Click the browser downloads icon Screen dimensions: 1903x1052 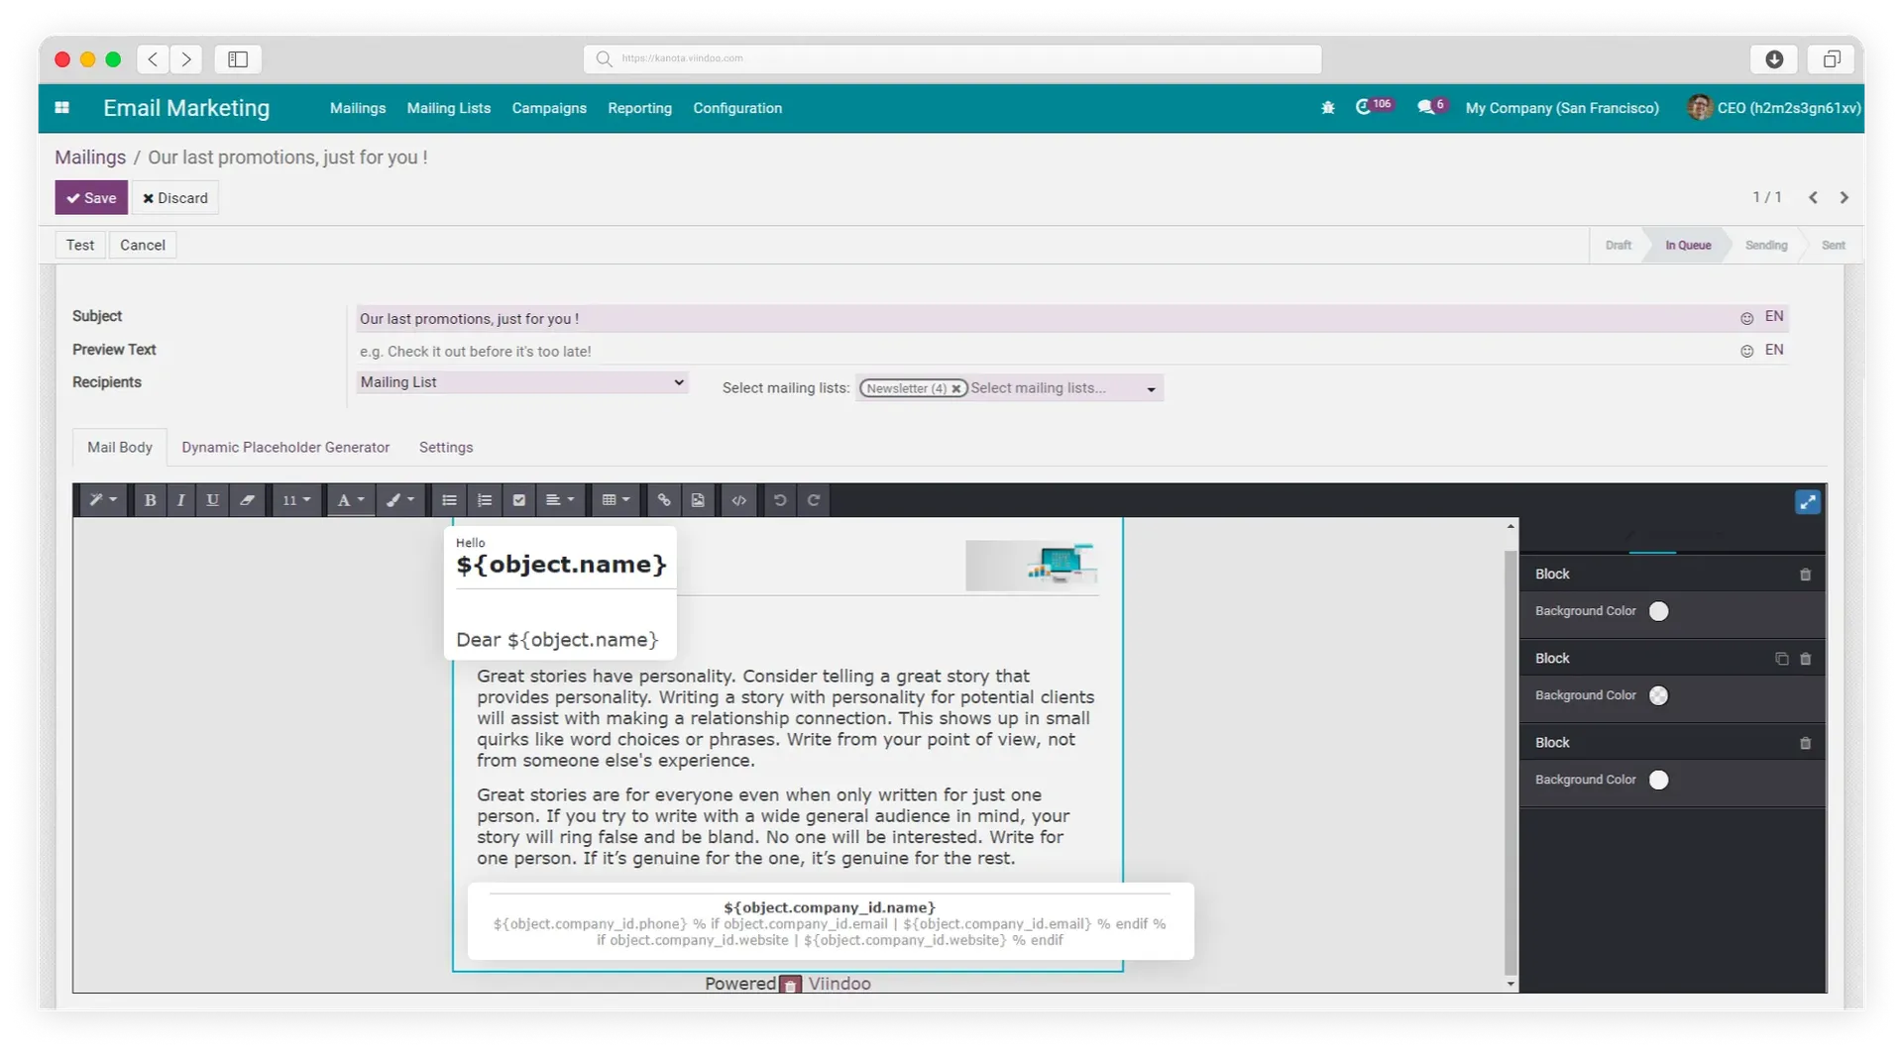[1774, 59]
